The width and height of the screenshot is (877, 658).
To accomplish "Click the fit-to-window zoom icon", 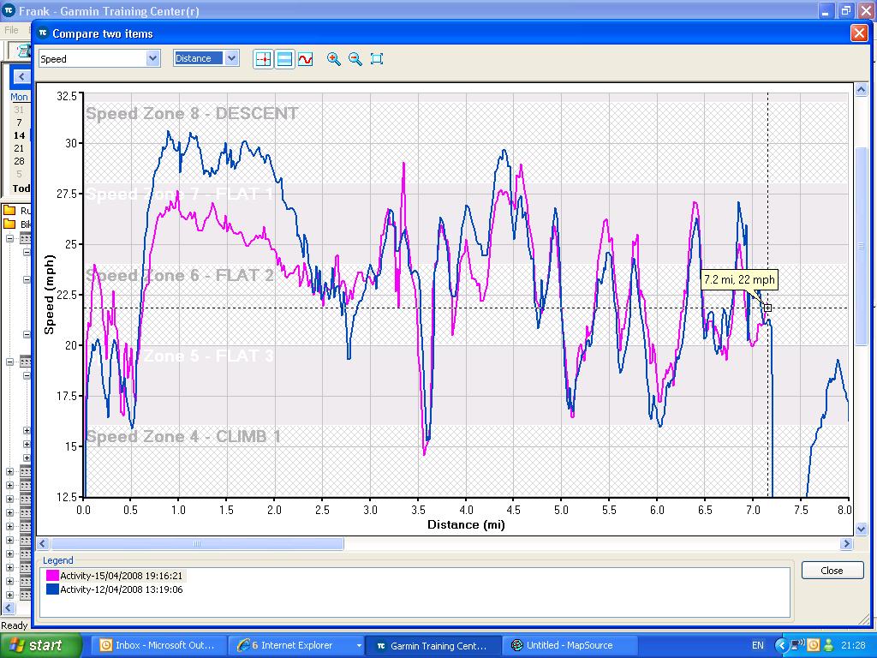I will click(377, 59).
